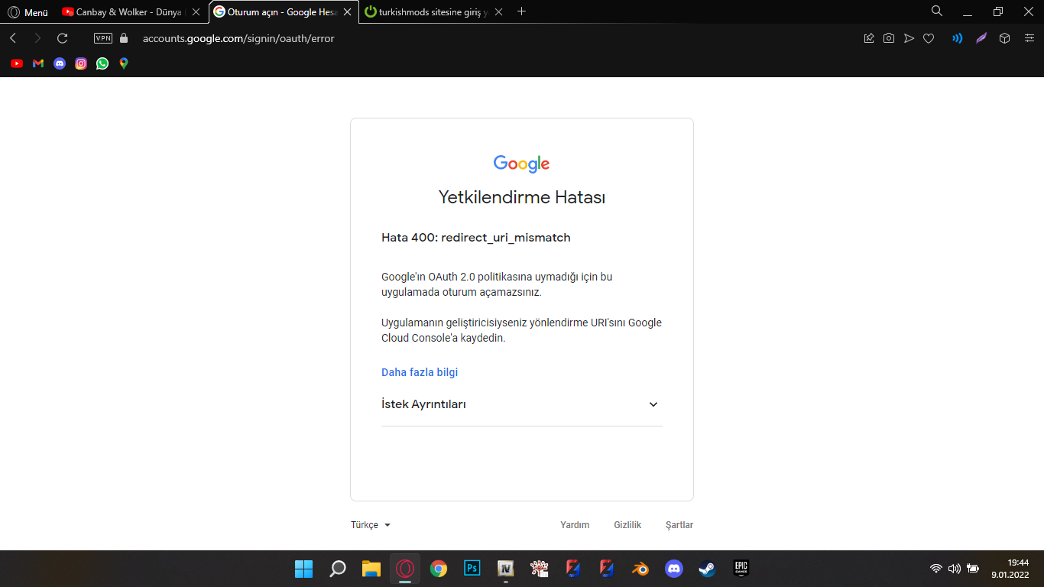Click the 'Hata 400: redirect_uri_mismatch' text

coord(476,238)
